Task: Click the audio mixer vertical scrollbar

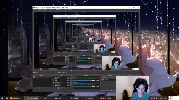Action: pyautogui.click(x=100, y=83)
